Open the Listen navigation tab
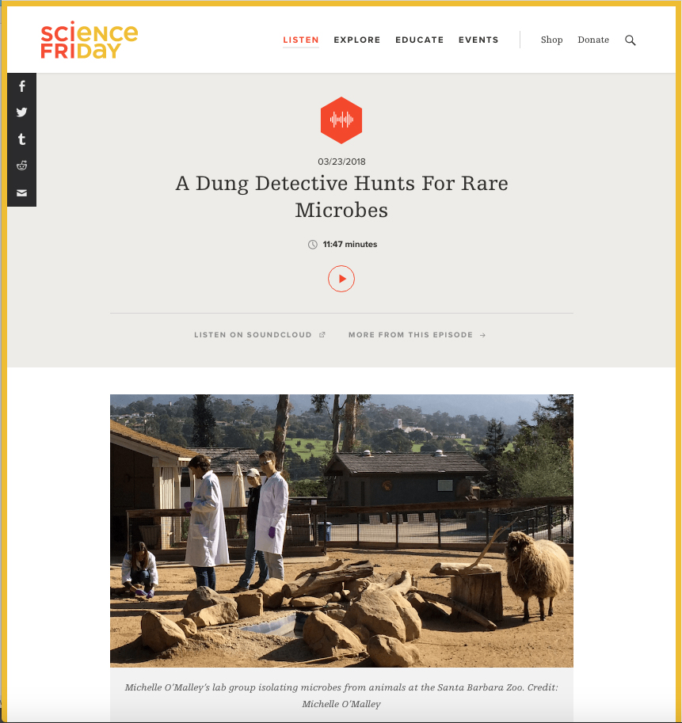 coord(301,40)
